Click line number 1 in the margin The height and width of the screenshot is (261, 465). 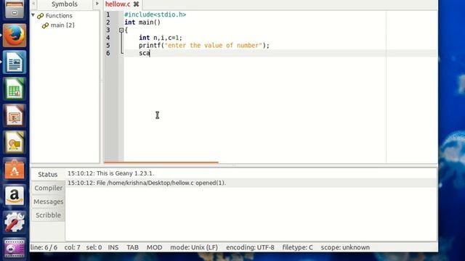108,14
